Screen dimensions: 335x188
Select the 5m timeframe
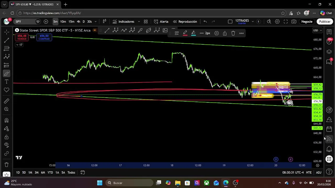(x=55, y=22)
